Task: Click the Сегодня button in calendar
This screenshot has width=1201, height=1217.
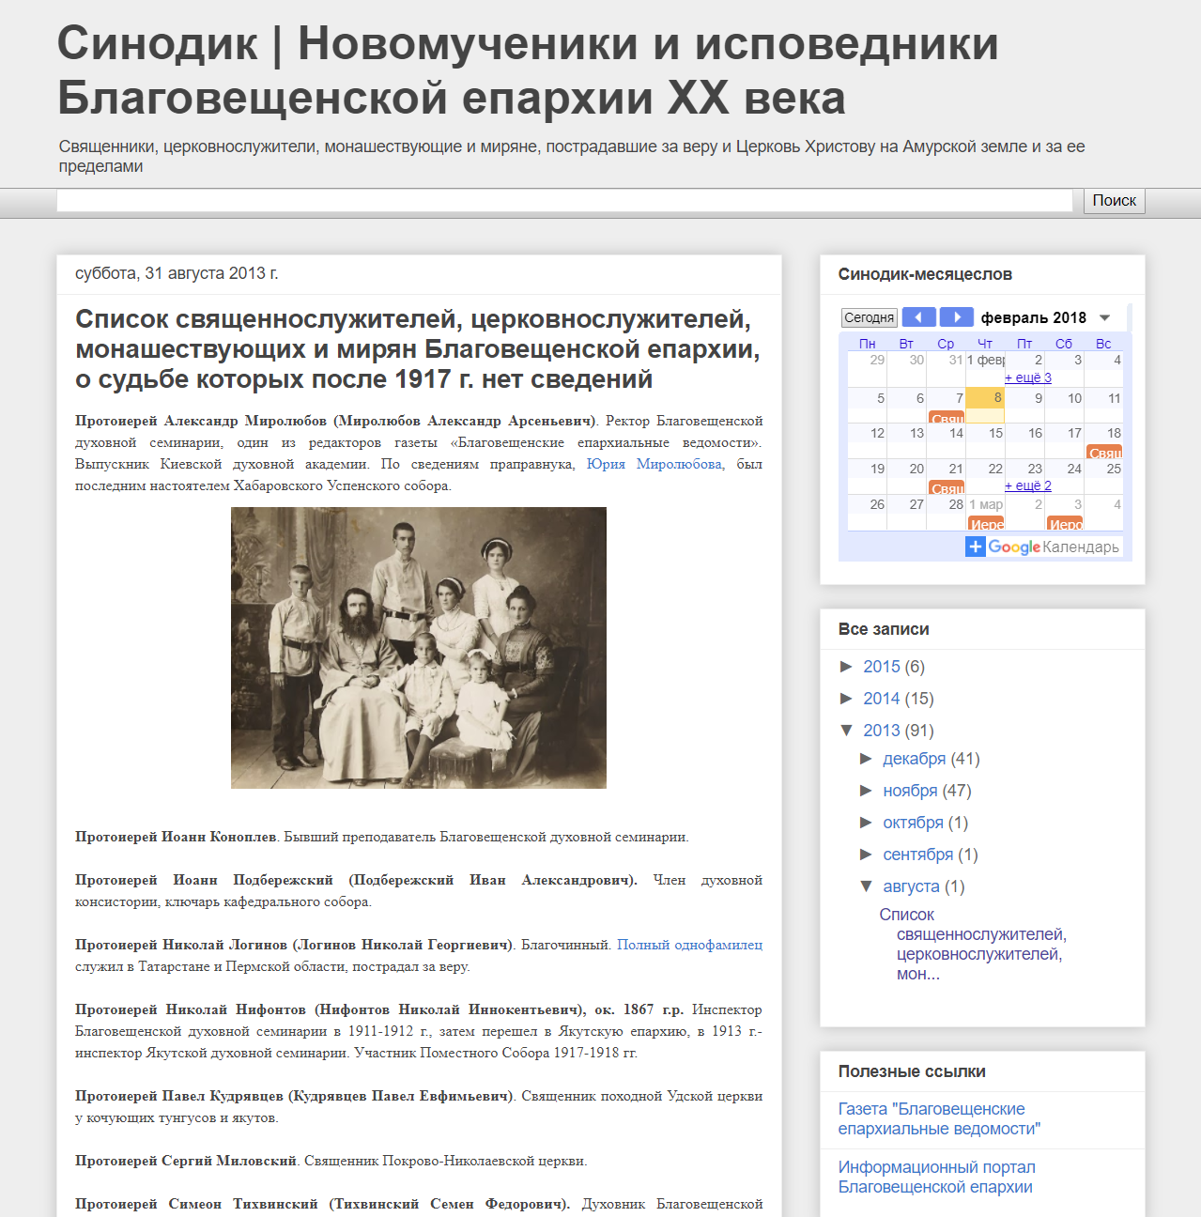Action: coord(870,317)
